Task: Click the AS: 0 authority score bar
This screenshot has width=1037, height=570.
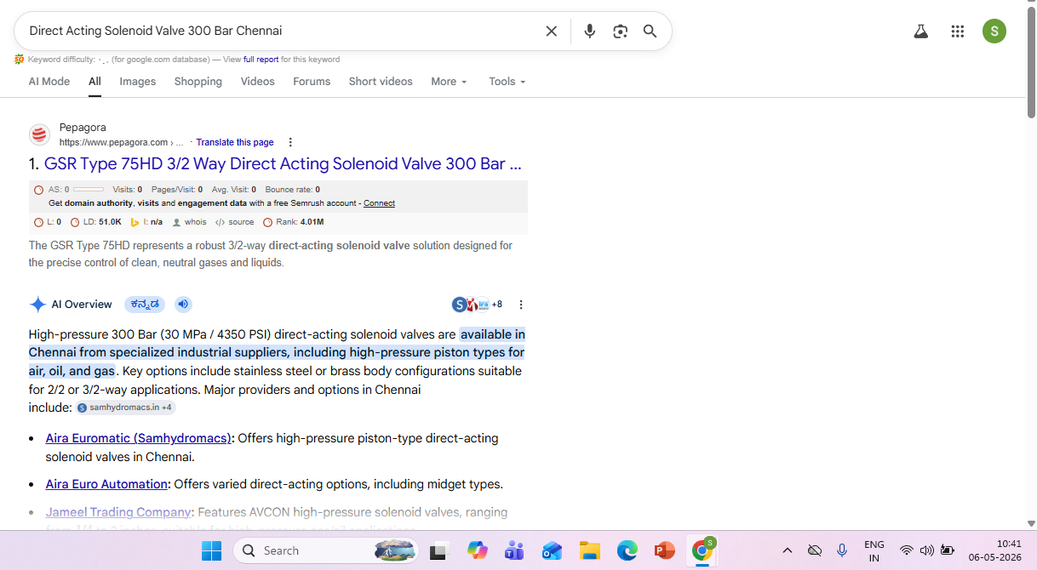Action: 69,190
